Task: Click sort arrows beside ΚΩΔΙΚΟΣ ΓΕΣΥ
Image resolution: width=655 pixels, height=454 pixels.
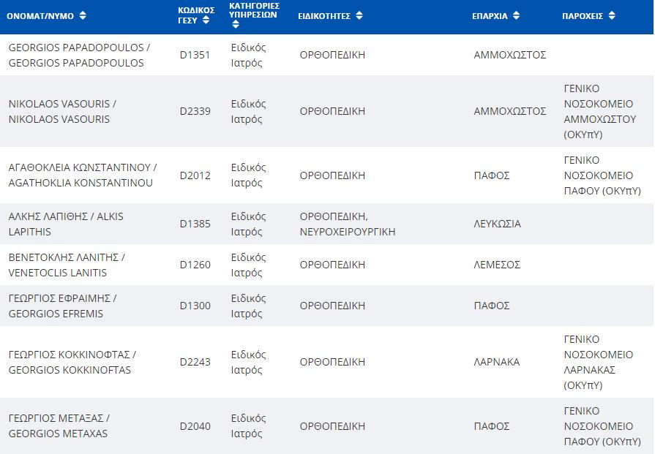Action: pos(206,20)
